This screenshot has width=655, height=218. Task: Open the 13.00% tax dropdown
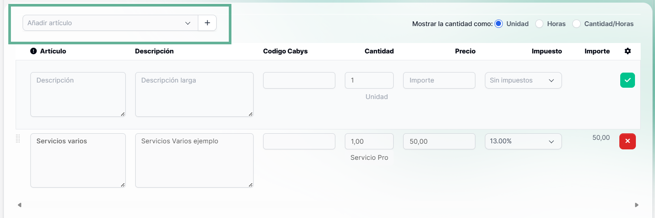click(x=523, y=142)
